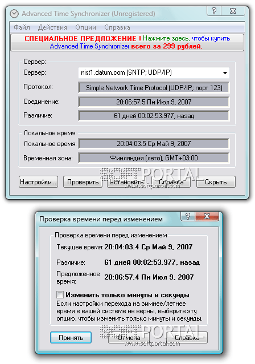Click the Проверить button
The width and height of the screenshot is (255, 364).
pyautogui.click(x=83, y=182)
